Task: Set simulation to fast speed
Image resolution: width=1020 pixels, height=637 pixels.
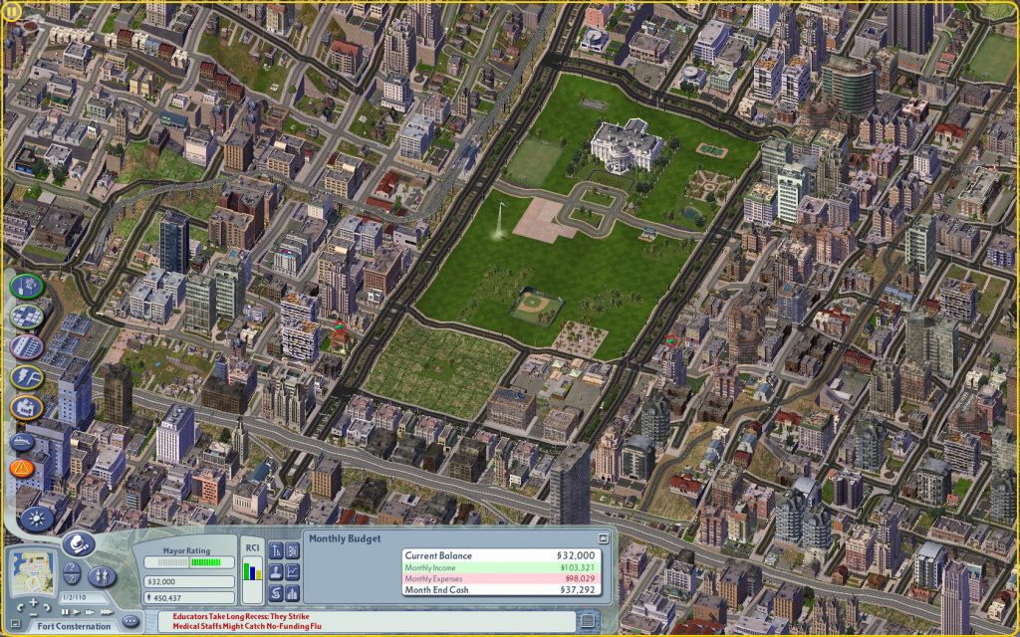Action: click(90, 612)
